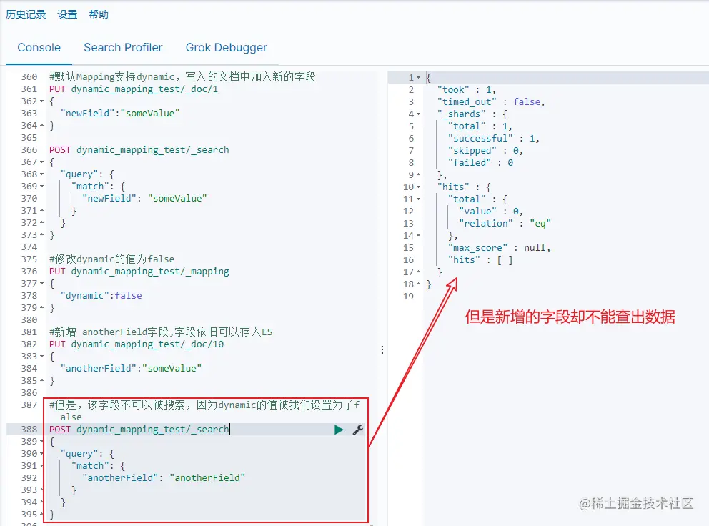Collapse the match block at line 369
The width and height of the screenshot is (709, 526).
[41, 187]
